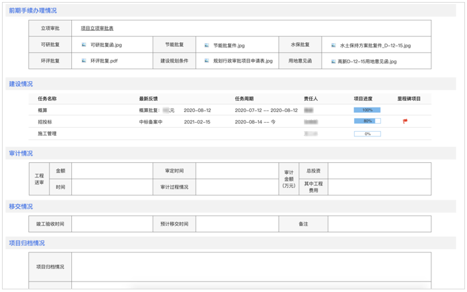
Task: Open the 环评批复.pdf file name
Action: pos(104,61)
